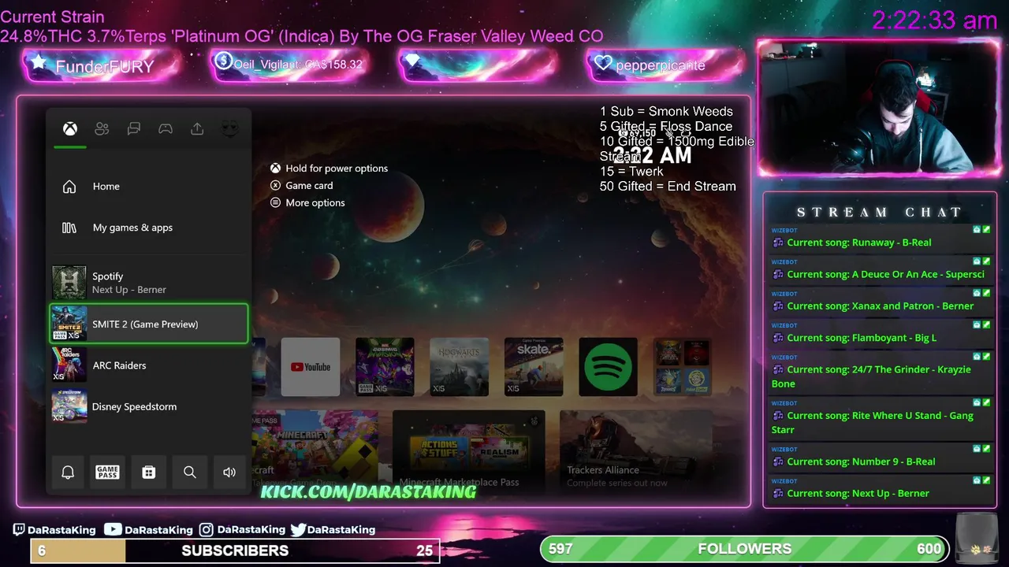
Task: Click the Twitter DaRastaKing handle
Action: 333,530
